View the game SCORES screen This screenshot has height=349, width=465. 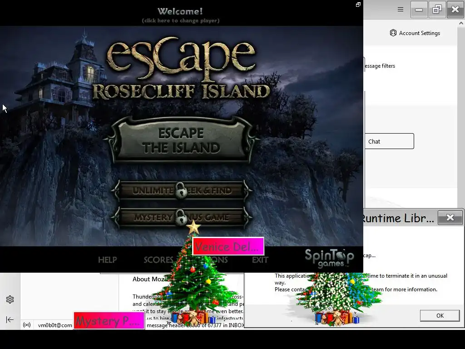158,259
